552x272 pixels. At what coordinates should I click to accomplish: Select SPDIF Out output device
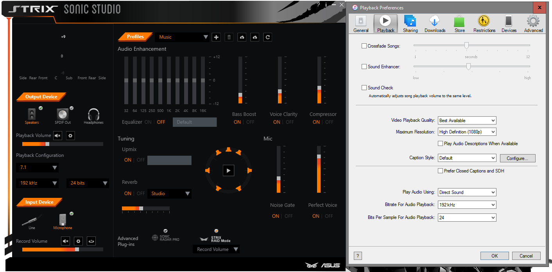(x=63, y=114)
